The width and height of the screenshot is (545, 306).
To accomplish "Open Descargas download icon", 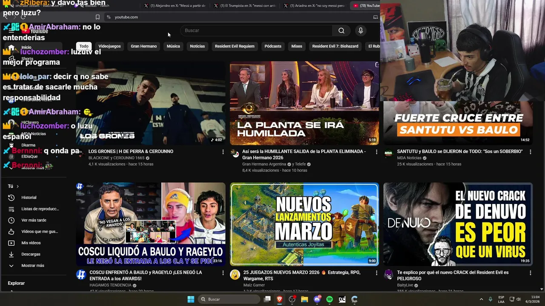I will click(11, 254).
